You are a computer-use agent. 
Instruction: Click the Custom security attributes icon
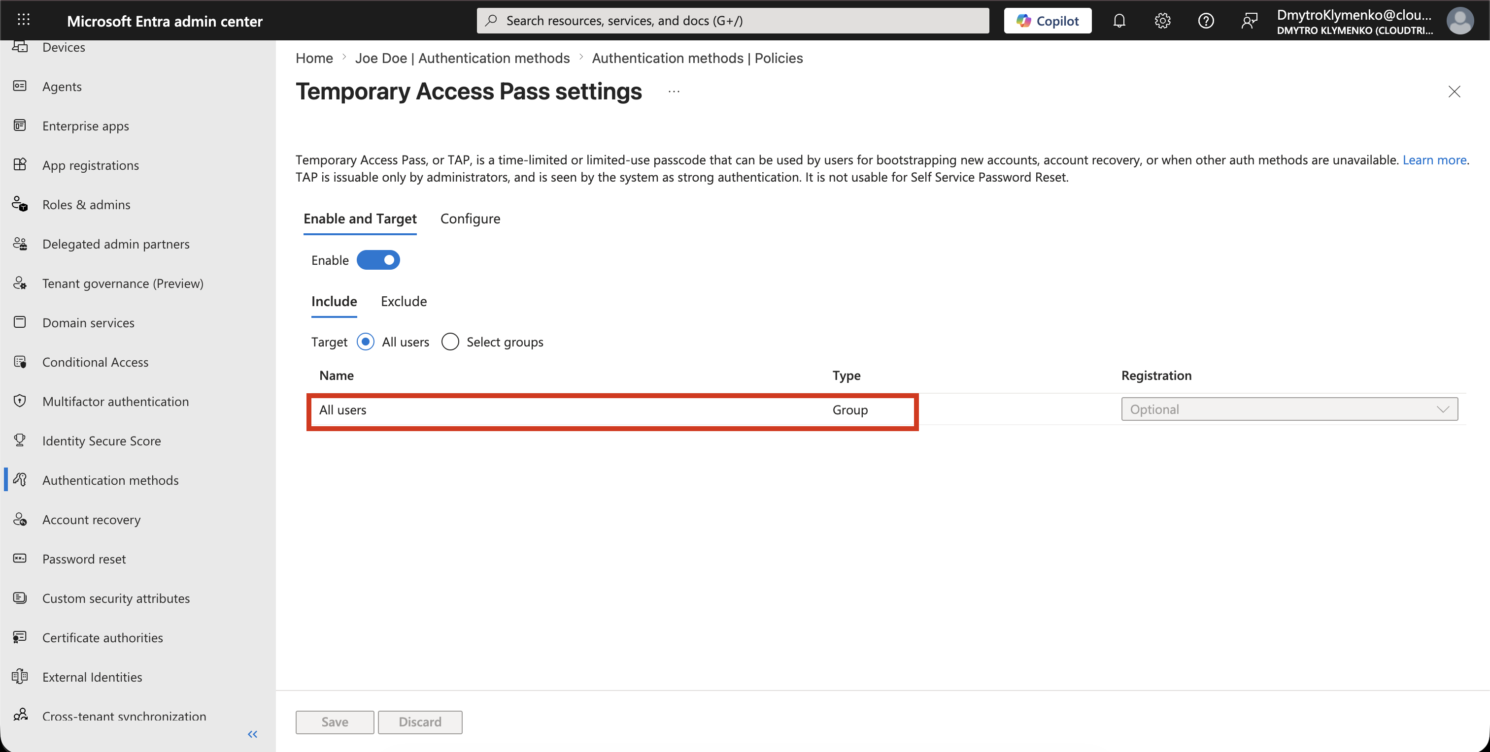[x=20, y=598]
